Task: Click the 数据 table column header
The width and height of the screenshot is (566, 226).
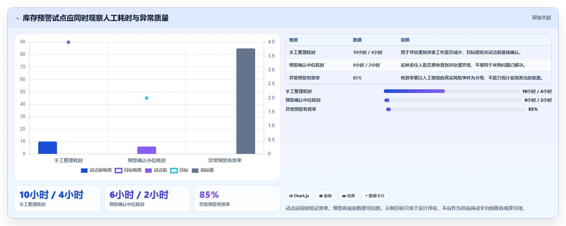Action: (357, 40)
